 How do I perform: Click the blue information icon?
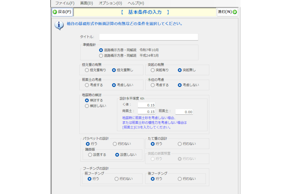59,25
